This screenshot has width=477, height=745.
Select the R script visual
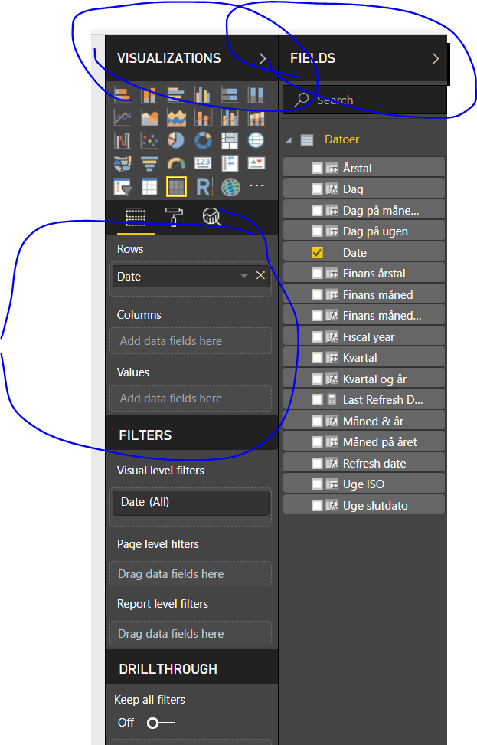(x=204, y=187)
